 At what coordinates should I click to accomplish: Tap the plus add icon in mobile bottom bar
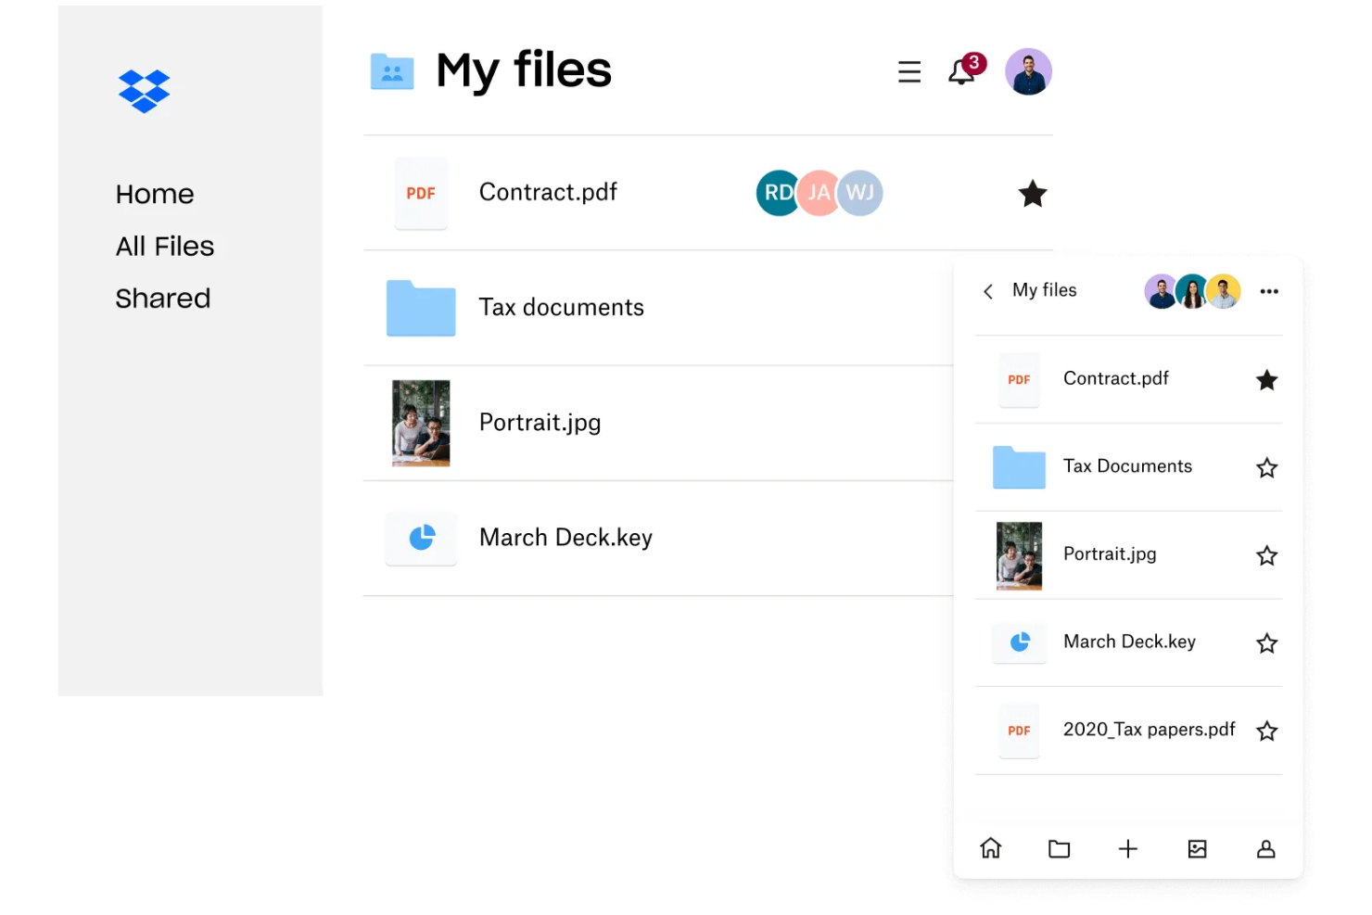[1128, 848]
